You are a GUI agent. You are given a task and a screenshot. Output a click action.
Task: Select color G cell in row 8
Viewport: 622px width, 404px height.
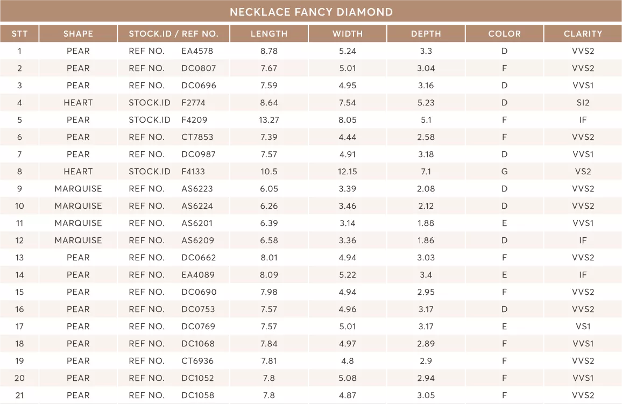pos(505,172)
